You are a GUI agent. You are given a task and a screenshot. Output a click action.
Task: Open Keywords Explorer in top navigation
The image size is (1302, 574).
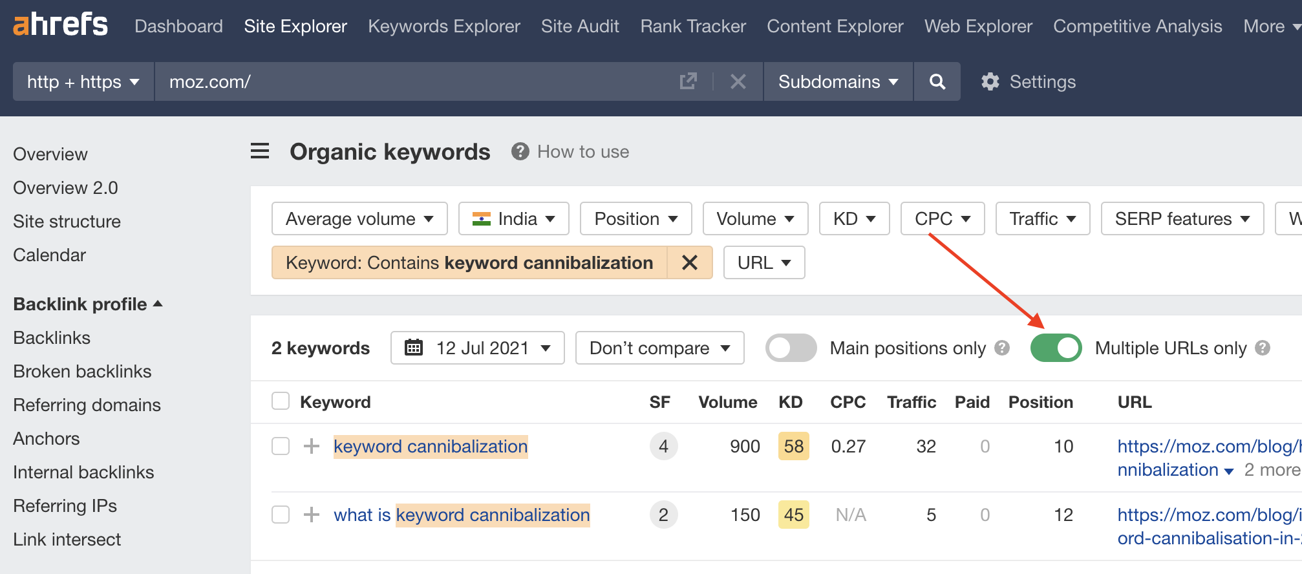pyautogui.click(x=444, y=26)
